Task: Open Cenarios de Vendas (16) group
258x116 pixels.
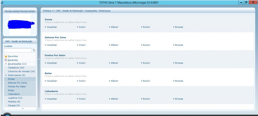Action: click(21, 72)
